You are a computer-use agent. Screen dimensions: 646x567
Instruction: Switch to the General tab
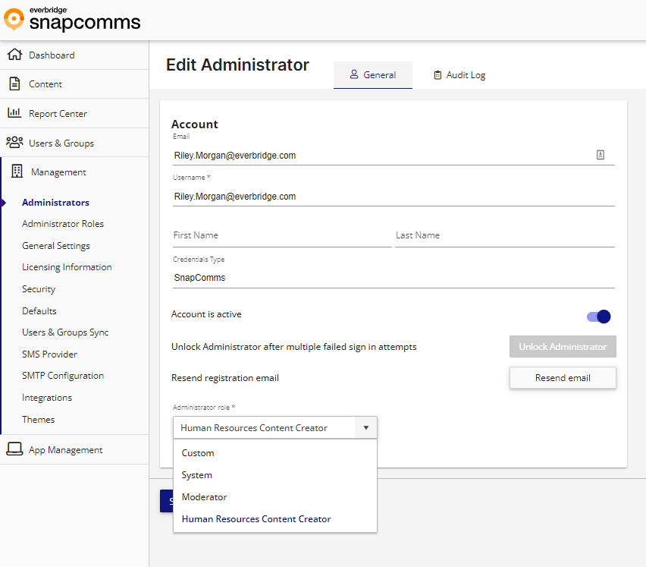[373, 75]
